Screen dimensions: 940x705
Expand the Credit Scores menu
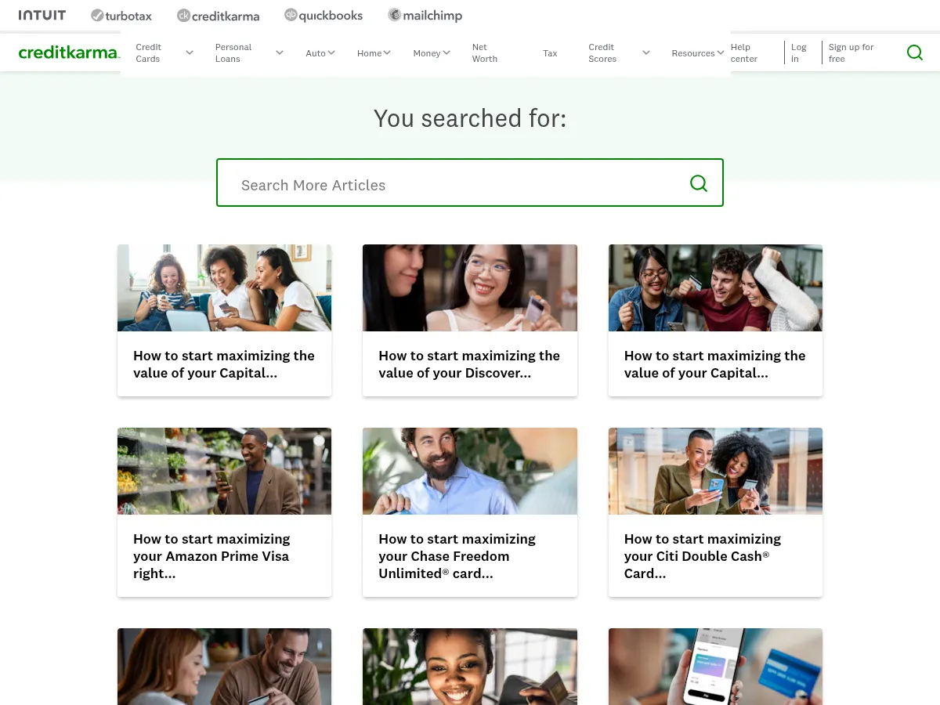coord(645,52)
